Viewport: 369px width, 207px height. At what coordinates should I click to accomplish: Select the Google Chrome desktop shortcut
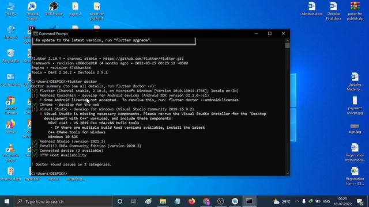(x=10, y=105)
